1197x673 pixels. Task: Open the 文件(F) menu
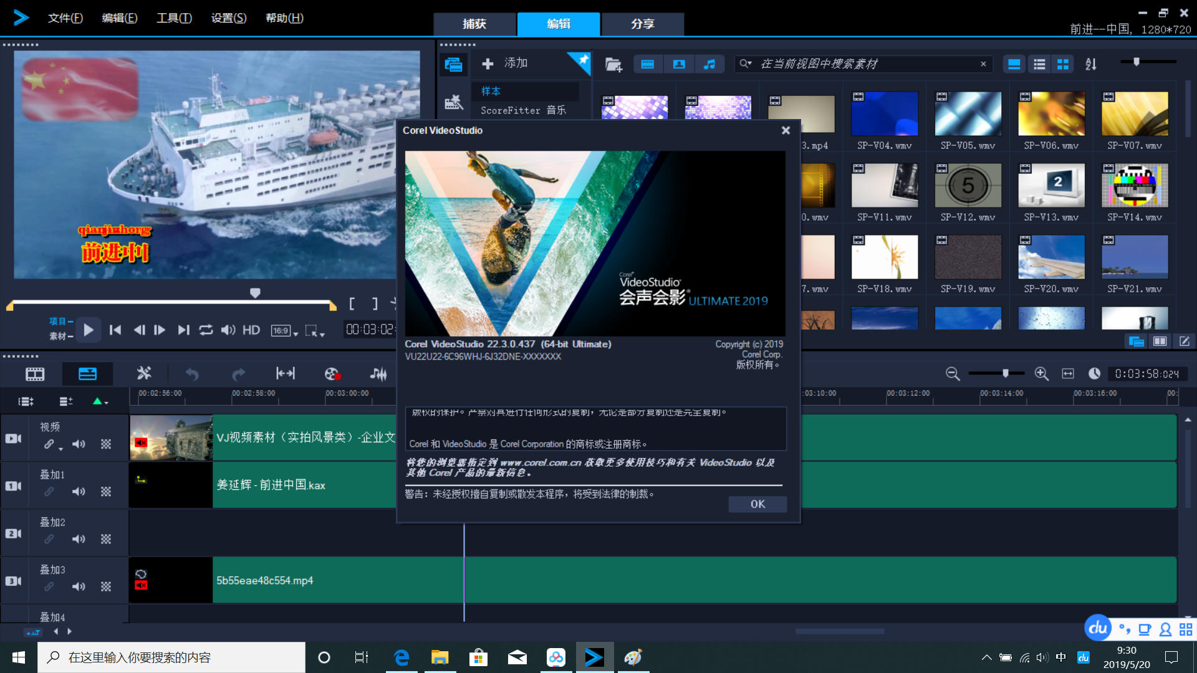65,18
